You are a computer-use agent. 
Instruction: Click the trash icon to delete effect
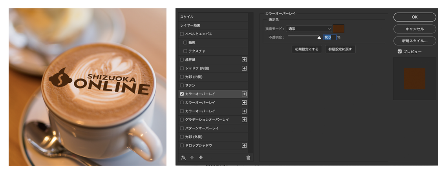[248, 158]
